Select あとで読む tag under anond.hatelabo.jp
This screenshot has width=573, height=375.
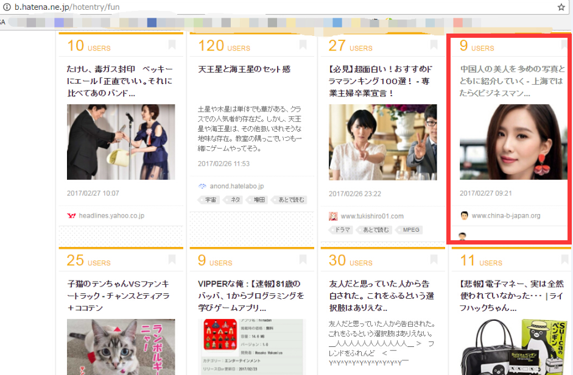click(290, 200)
